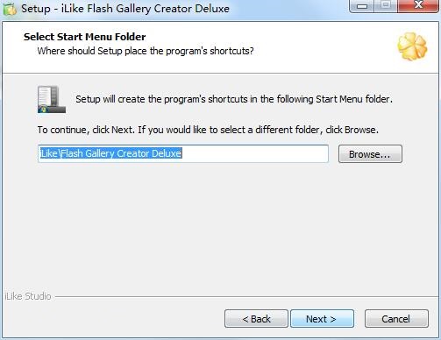Click 'Where should Setup place the program's shortcuts?' text

pyautogui.click(x=146, y=51)
